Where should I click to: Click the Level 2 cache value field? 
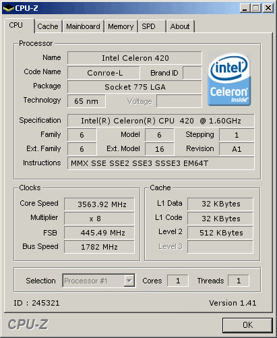220,233
